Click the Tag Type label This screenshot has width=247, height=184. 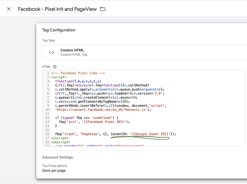pos(49,40)
